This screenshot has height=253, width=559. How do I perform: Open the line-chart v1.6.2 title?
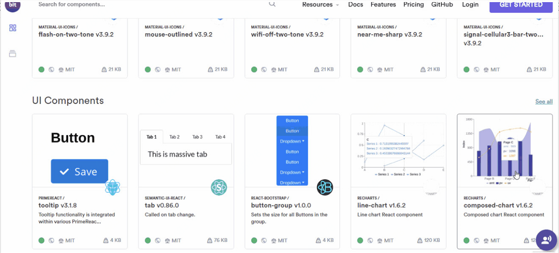point(381,205)
